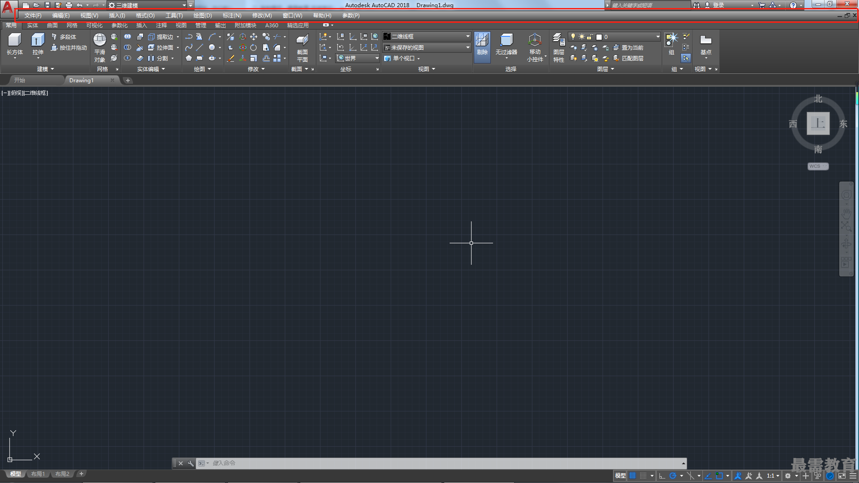Expand the 建模 panel
The image size is (859, 483).
pyautogui.click(x=46, y=69)
